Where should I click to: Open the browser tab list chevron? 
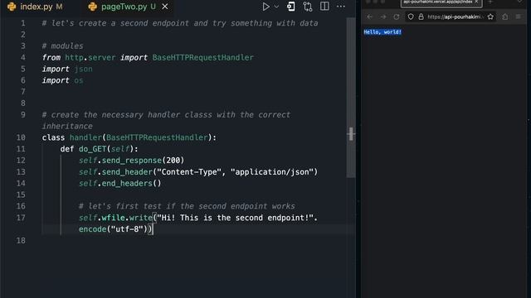[x=519, y=2]
